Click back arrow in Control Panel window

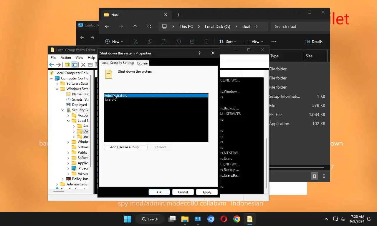click(x=82, y=38)
